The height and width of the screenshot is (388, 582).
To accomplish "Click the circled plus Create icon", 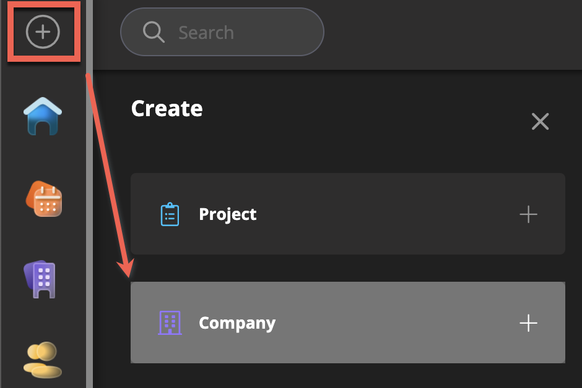I will click(x=43, y=32).
